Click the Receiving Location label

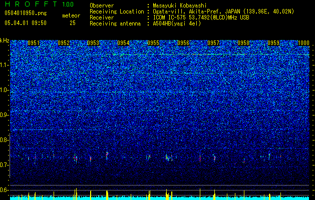[x=117, y=11]
